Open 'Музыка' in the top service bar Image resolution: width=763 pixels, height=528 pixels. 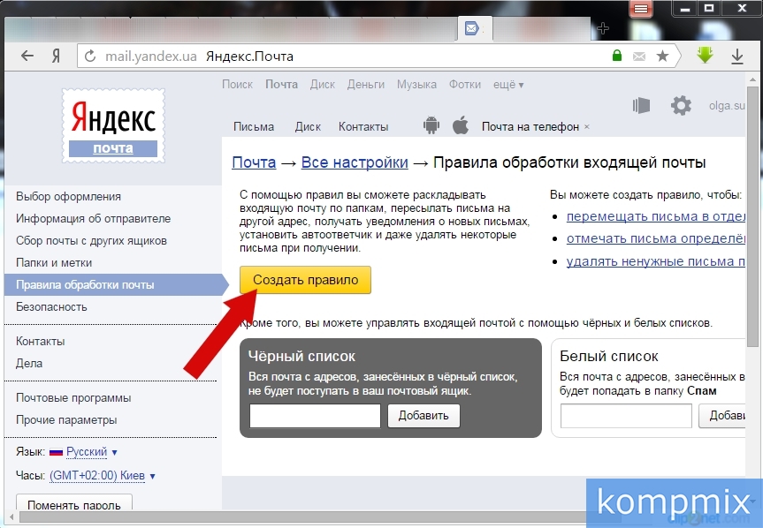pyautogui.click(x=416, y=85)
